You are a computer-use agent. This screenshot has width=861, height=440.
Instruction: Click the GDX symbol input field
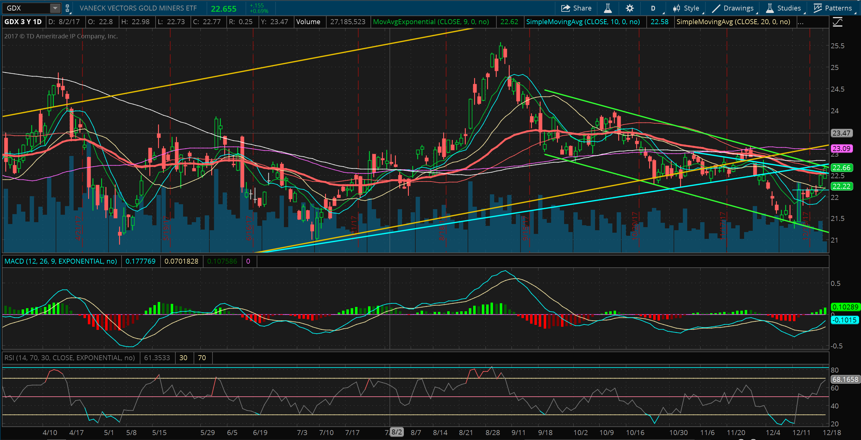pyautogui.click(x=27, y=8)
